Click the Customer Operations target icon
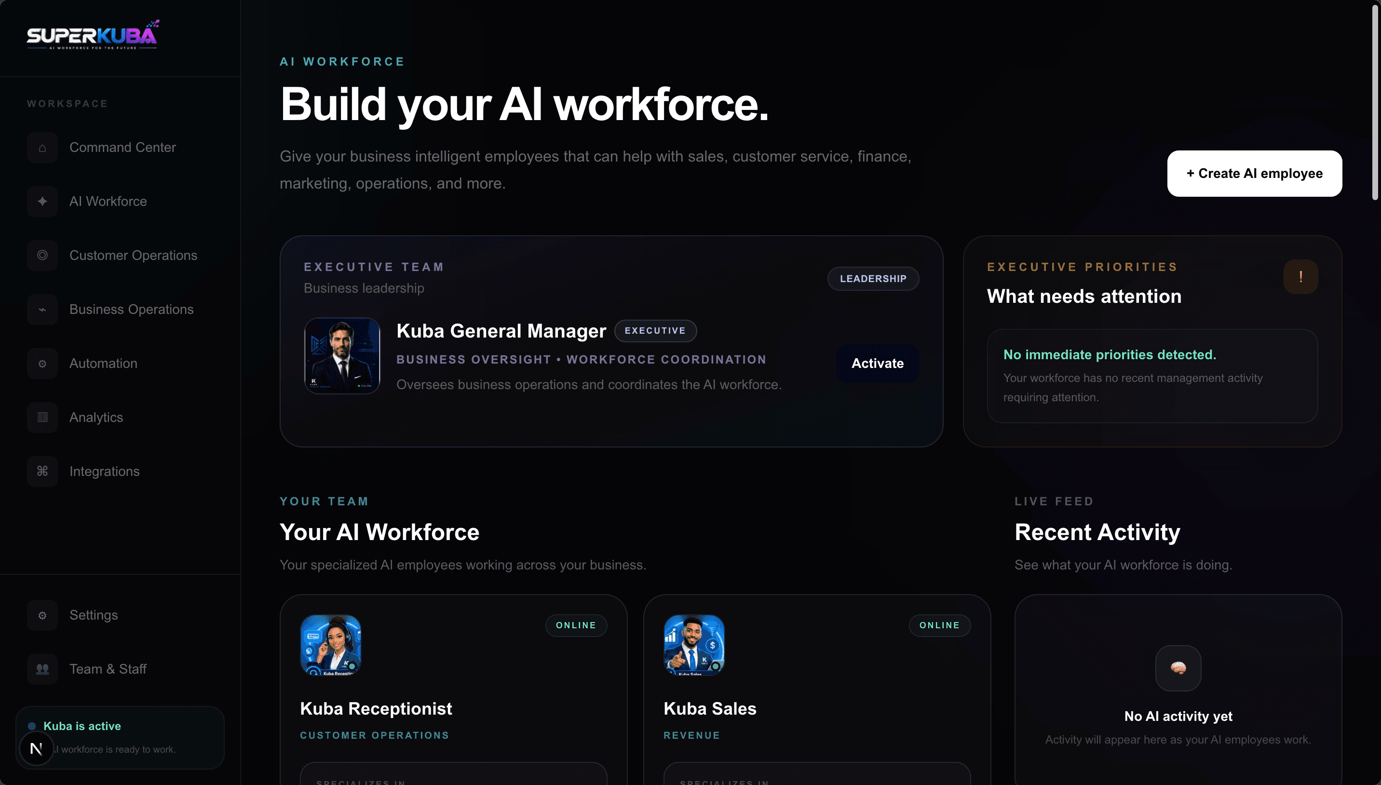 [x=42, y=256]
